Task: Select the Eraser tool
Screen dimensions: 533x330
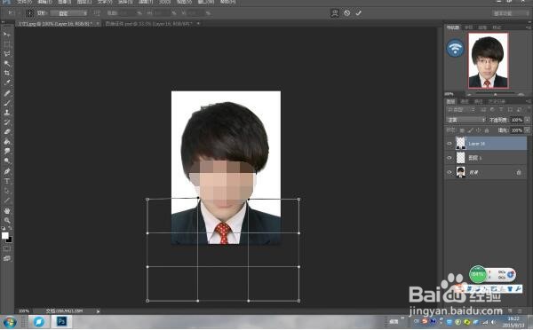Action: [x=7, y=131]
